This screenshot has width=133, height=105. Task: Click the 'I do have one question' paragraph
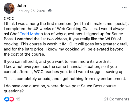pos(60,88)
